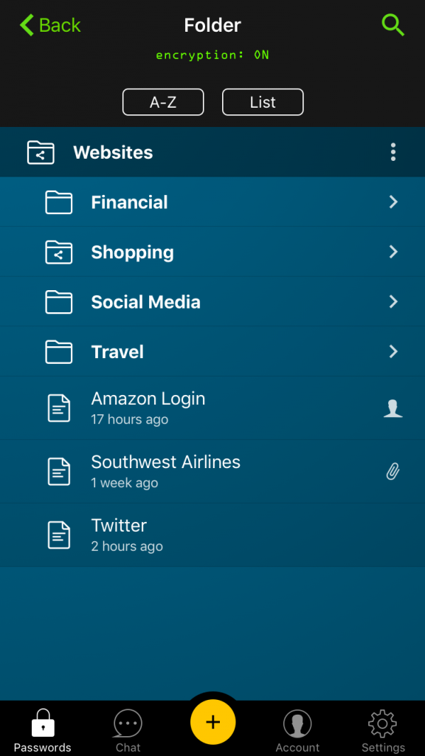Switch view mode to List
The height and width of the screenshot is (756, 425).
coord(262,102)
